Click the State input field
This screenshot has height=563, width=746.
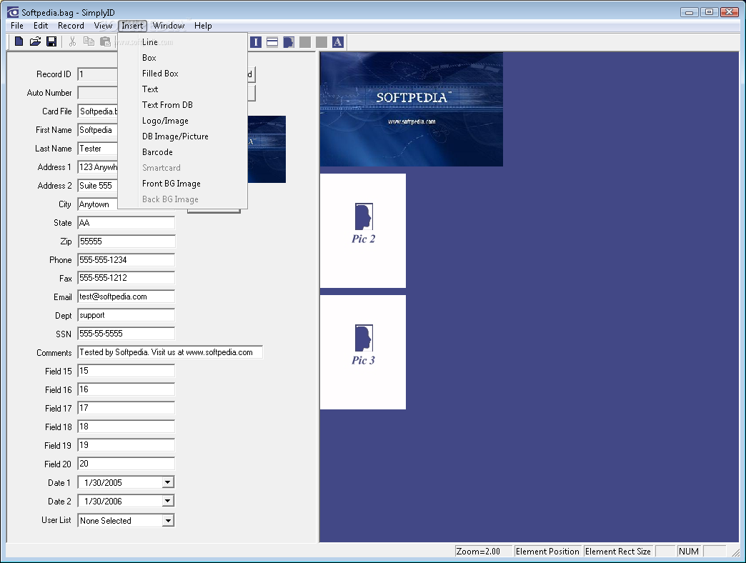click(x=126, y=222)
